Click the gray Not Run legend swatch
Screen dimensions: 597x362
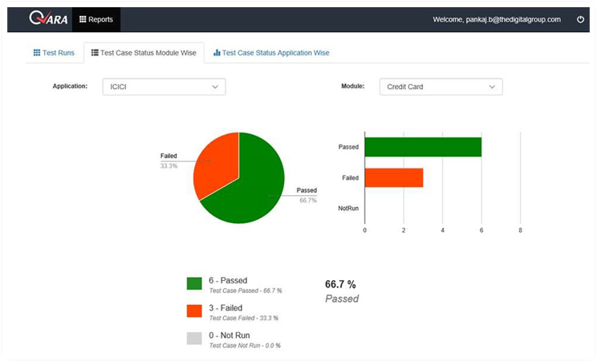[x=194, y=338]
